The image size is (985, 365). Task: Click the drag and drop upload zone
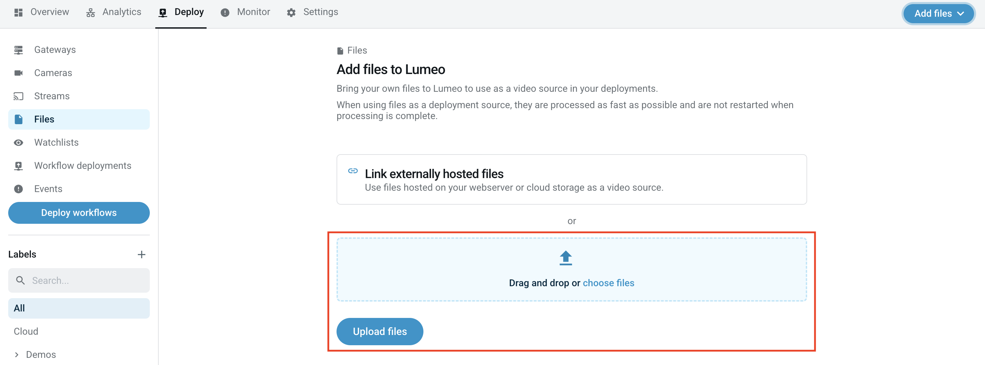tap(571, 269)
